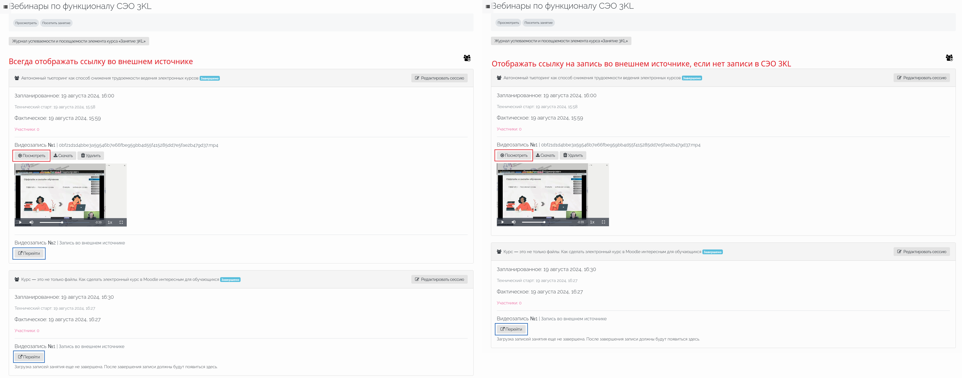Screen dimensions: 962x378
Task: Open the attendance journal button in left panel
Action: pos(79,41)
